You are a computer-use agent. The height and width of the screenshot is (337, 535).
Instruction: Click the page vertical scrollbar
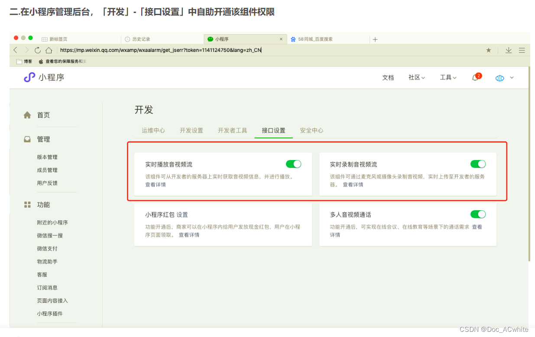(529, 164)
